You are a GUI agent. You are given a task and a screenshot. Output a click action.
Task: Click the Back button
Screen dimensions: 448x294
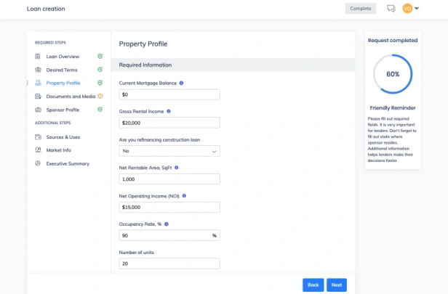tap(313, 285)
